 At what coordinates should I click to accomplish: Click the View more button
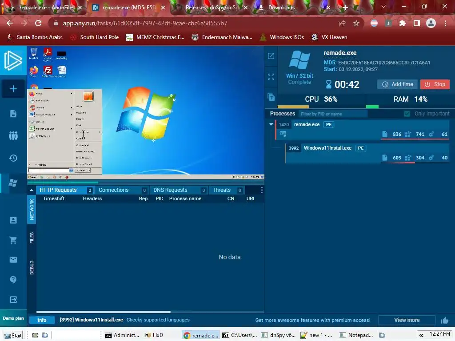tap(407, 320)
